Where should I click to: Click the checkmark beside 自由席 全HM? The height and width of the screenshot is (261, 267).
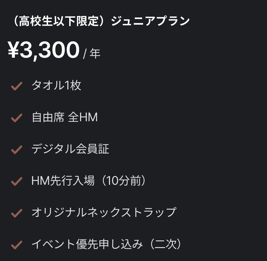click(16, 118)
